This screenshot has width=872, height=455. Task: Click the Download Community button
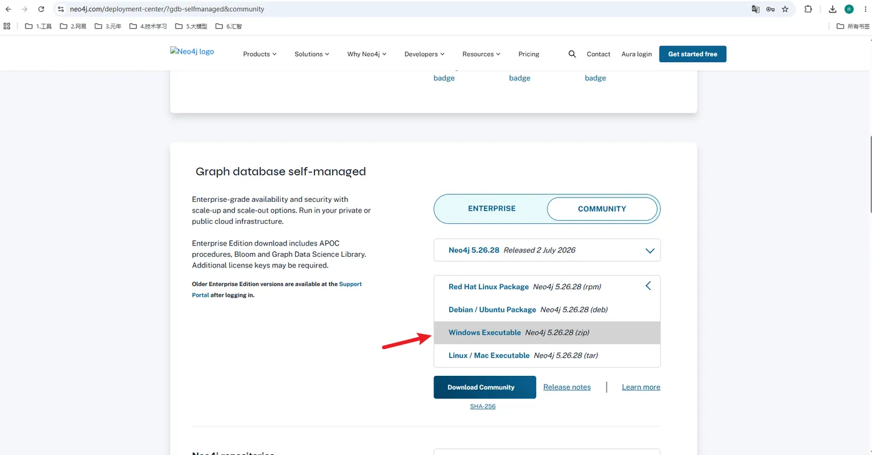click(485, 387)
